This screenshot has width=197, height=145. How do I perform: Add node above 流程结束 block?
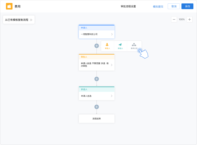pyautogui.click(x=97, y=107)
